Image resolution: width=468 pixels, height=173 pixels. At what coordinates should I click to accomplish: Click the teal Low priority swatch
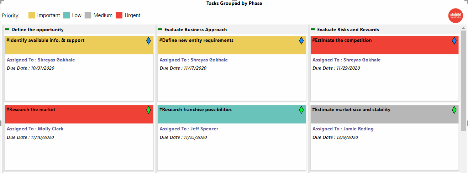pos(67,15)
